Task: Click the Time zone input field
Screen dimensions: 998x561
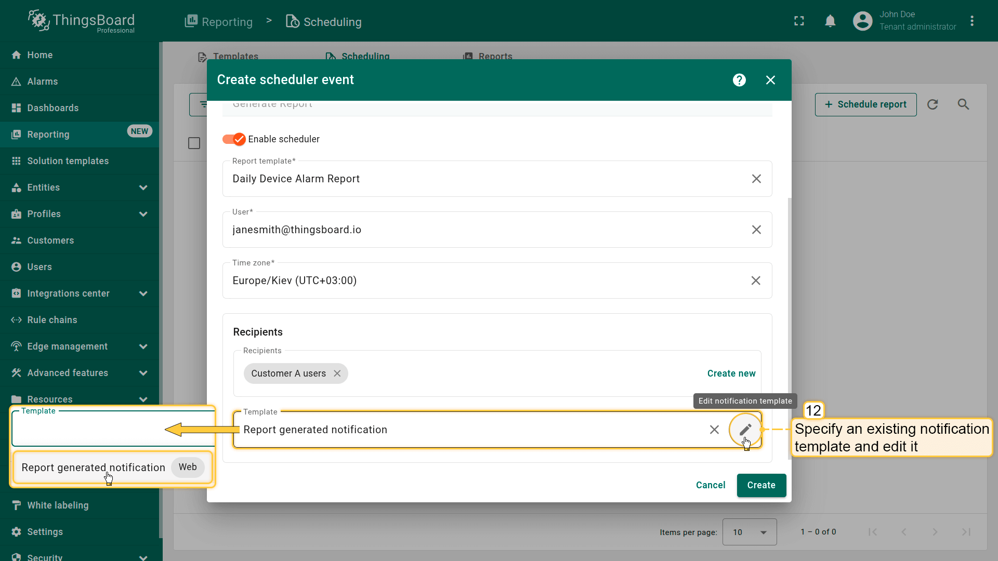Action: click(483, 281)
